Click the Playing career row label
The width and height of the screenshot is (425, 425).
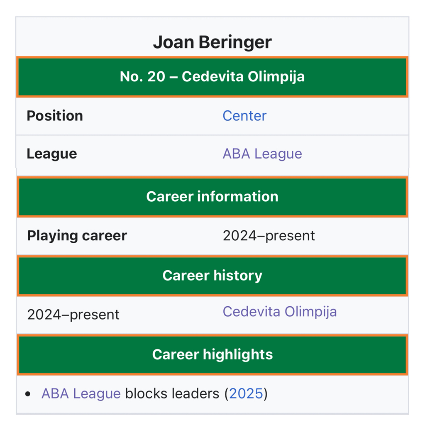click(x=77, y=236)
